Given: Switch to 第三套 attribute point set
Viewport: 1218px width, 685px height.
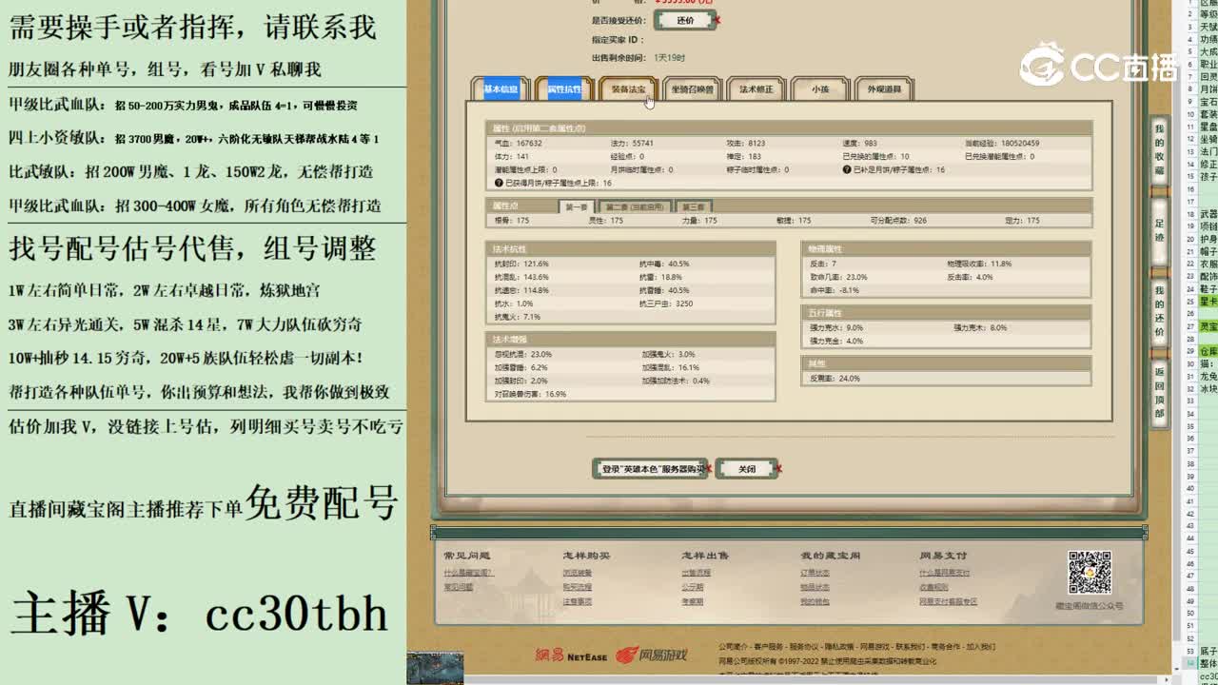Looking at the screenshot, I should click(696, 205).
